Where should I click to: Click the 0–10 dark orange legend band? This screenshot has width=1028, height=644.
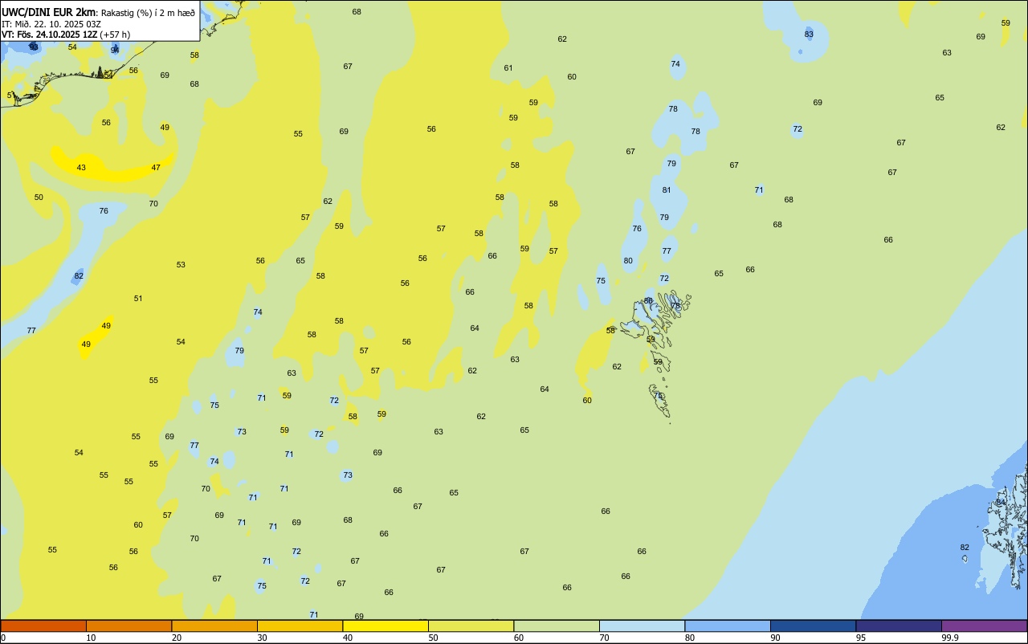(43, 626)
